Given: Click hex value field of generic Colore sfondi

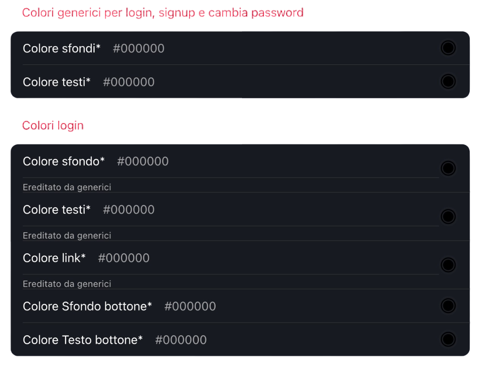Looking at the screenshot, I should pyautogui.click(x=138, y=48).
